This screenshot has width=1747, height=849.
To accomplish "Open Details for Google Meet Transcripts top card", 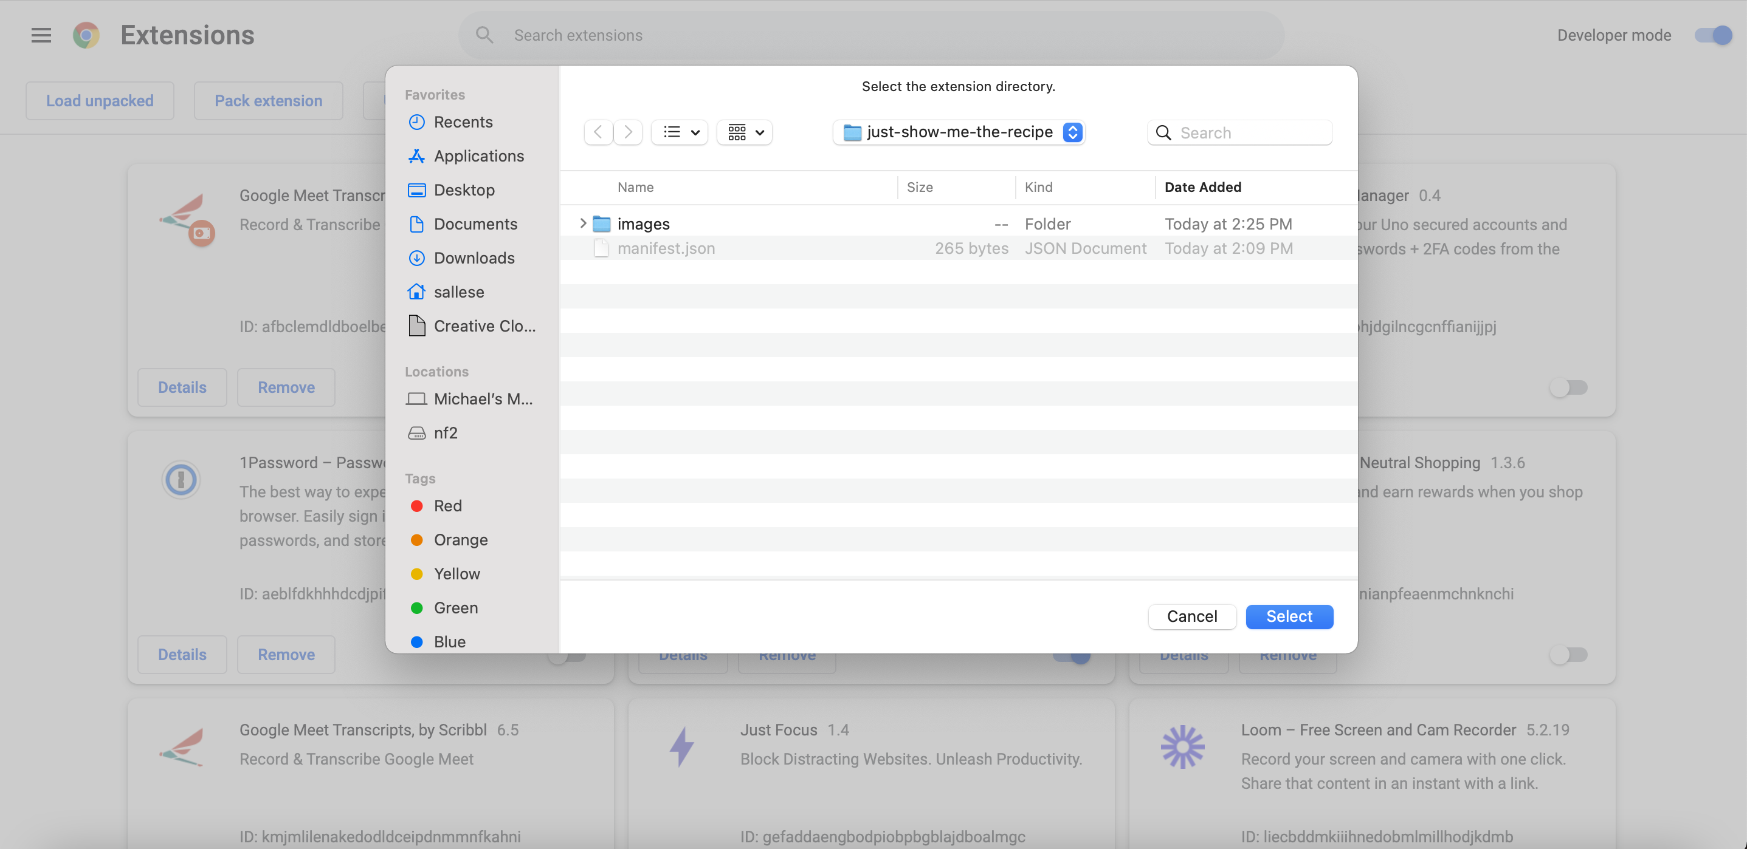I will 182,387.
